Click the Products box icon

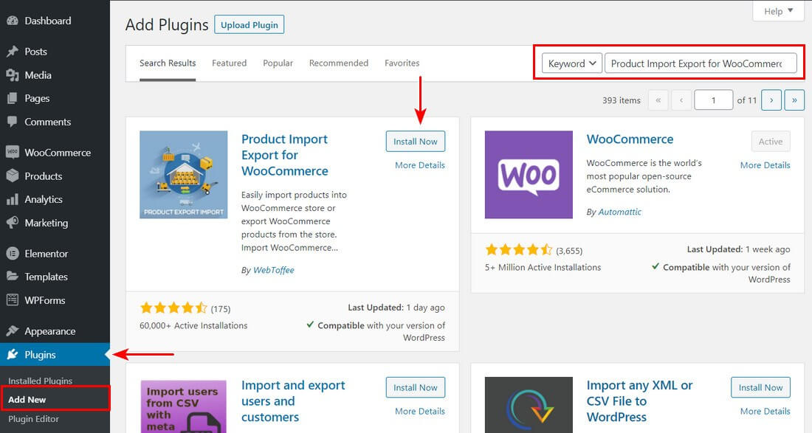(13, 176)
